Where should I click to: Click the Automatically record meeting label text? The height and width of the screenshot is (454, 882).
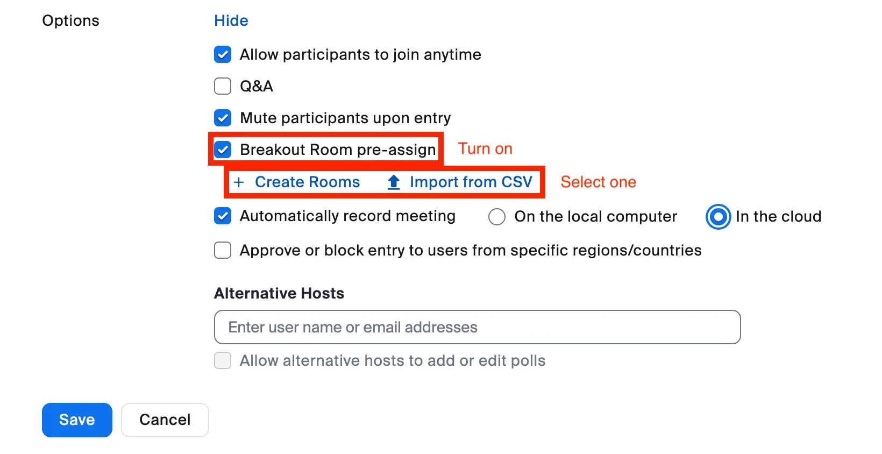tap(347, 216)
